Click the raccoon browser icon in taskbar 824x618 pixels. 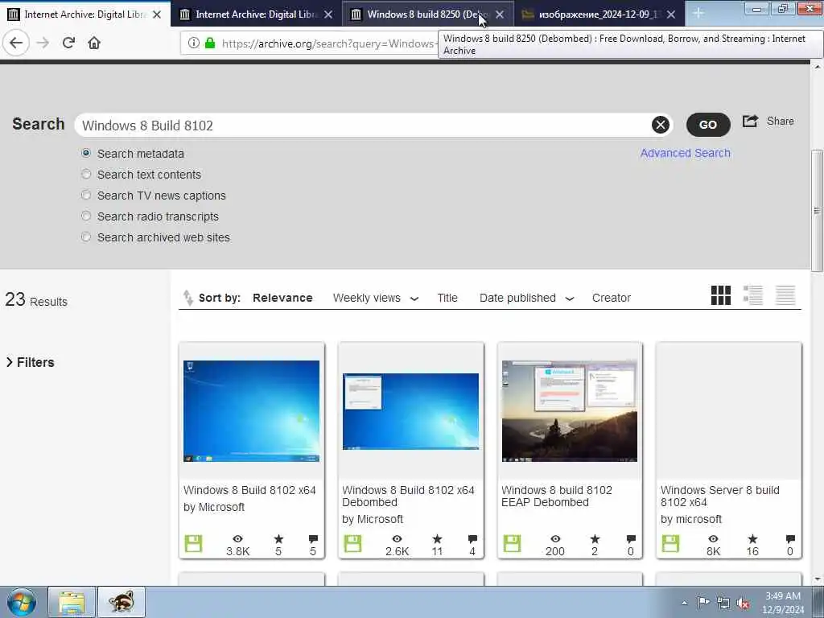tap(122, 602)
